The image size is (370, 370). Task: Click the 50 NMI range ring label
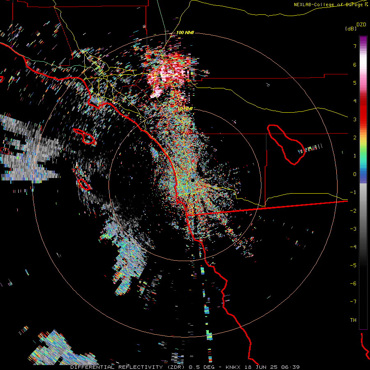tap(185, 109)
